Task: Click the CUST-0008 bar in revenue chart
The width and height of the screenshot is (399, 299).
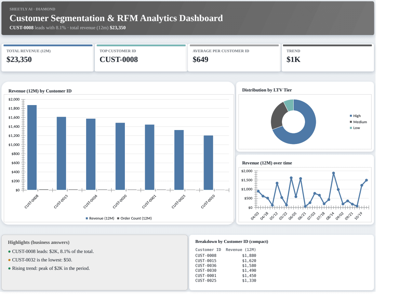Action: [32, 148]
